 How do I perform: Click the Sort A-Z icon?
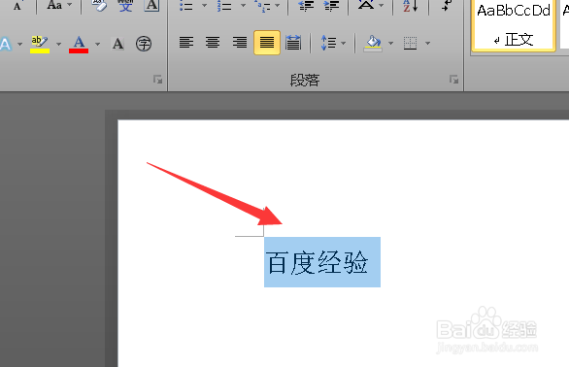coord(411,6)
